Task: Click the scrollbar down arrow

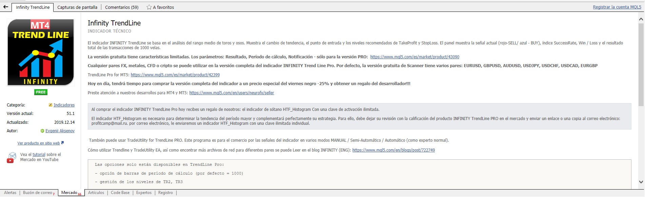Action: pos(641,182)
